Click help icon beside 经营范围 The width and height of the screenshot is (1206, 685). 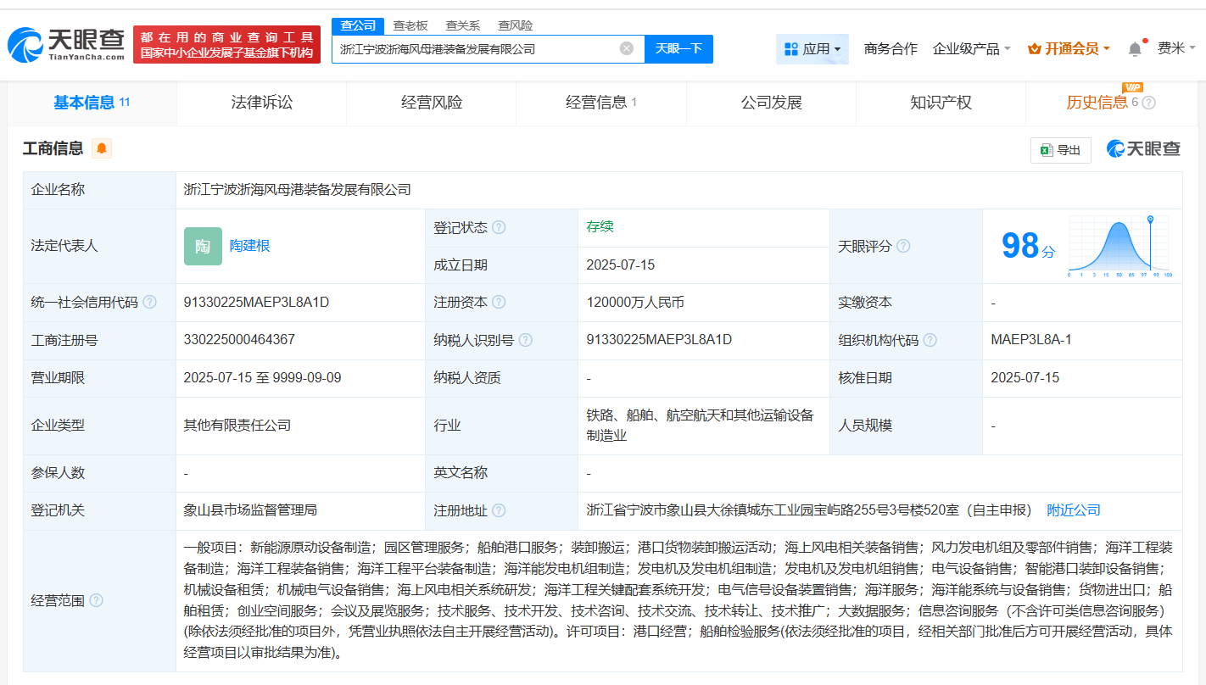pyautogui.click(x=96, y=600)
